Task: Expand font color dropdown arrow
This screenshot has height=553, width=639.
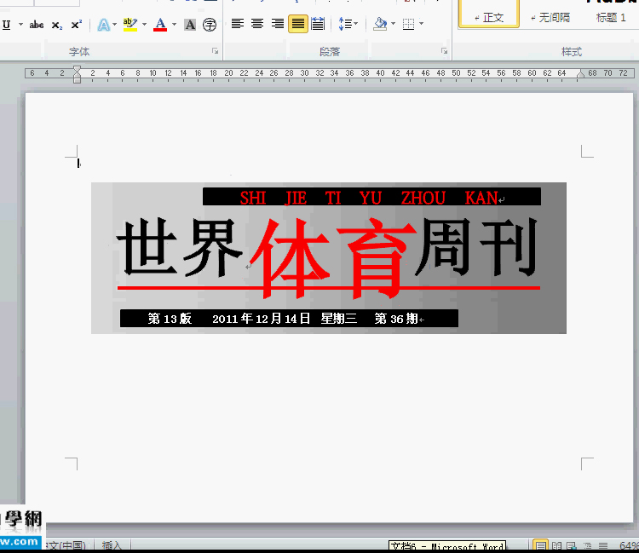Action: pos(174,25)
